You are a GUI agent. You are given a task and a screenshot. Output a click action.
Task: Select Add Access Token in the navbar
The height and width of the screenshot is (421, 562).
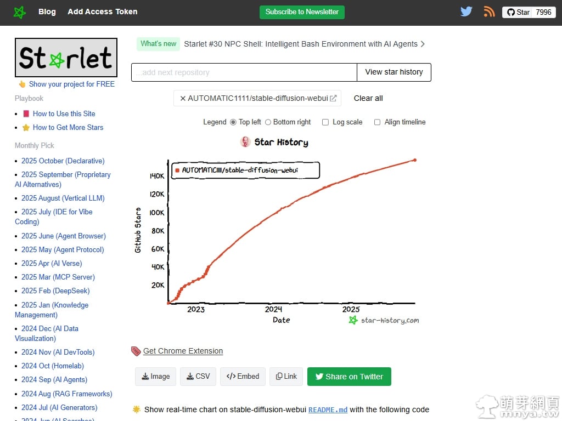(x=102, y=12)
